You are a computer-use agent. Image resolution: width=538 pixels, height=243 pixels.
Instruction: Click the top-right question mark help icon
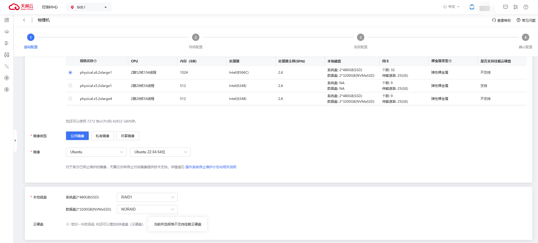pos(526,7)
